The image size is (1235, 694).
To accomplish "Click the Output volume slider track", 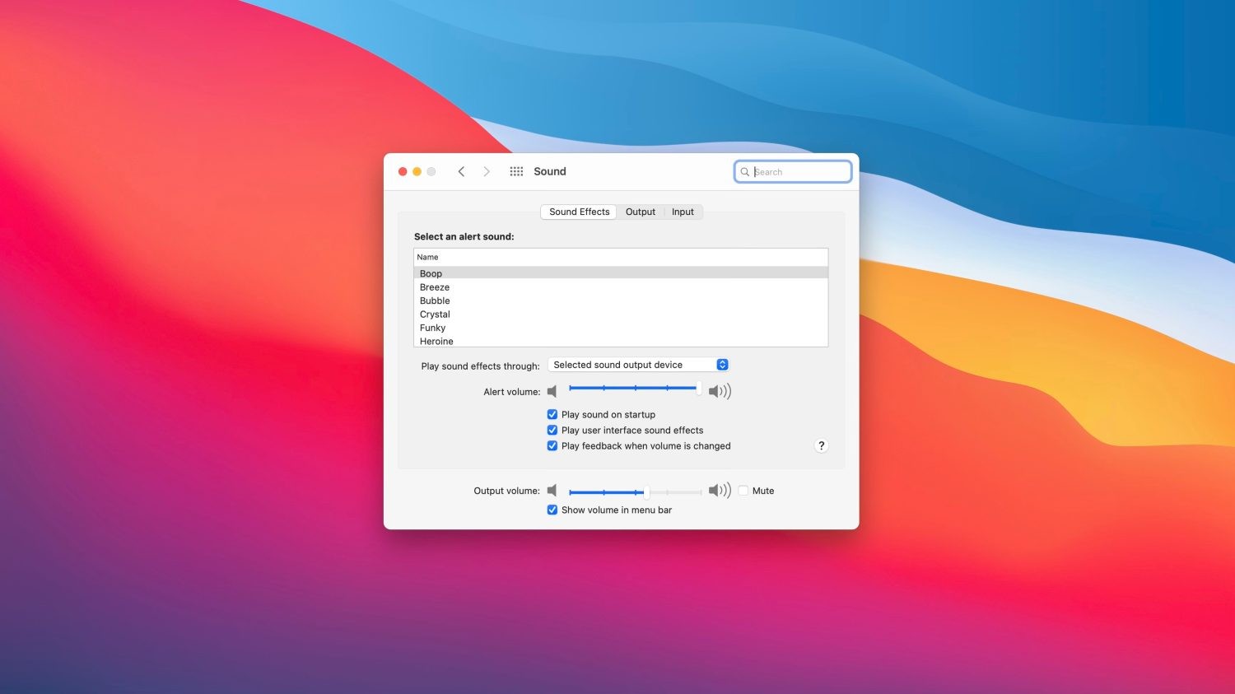I will click(675, 492).
